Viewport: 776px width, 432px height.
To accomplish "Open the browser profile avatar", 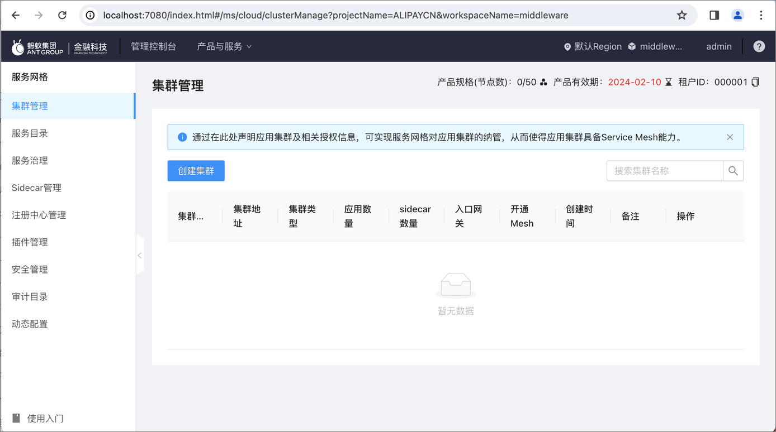I will [737, 15].
